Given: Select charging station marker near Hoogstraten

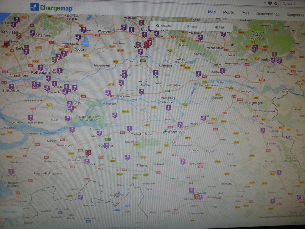Looking at the screenshot, I should tap(80, 197).
